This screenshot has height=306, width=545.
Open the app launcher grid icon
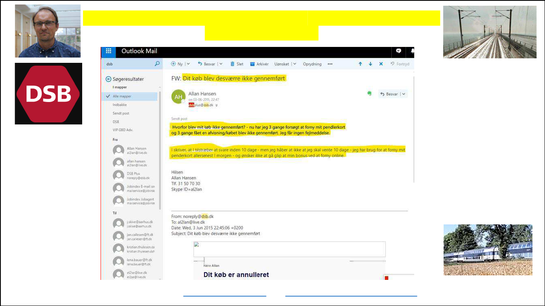[x=108, y=51]
